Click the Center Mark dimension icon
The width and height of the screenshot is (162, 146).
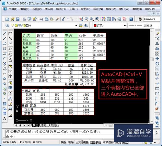coord(10,93)
